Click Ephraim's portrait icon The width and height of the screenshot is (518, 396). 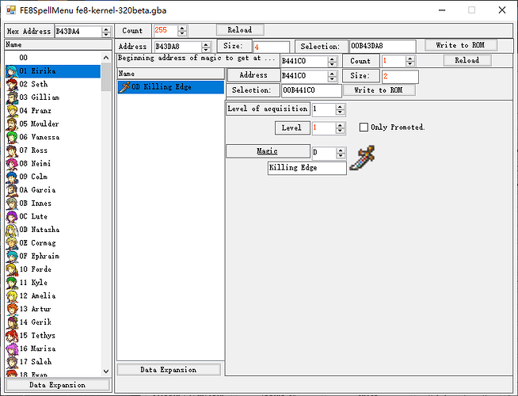click(x=12, y=257)
